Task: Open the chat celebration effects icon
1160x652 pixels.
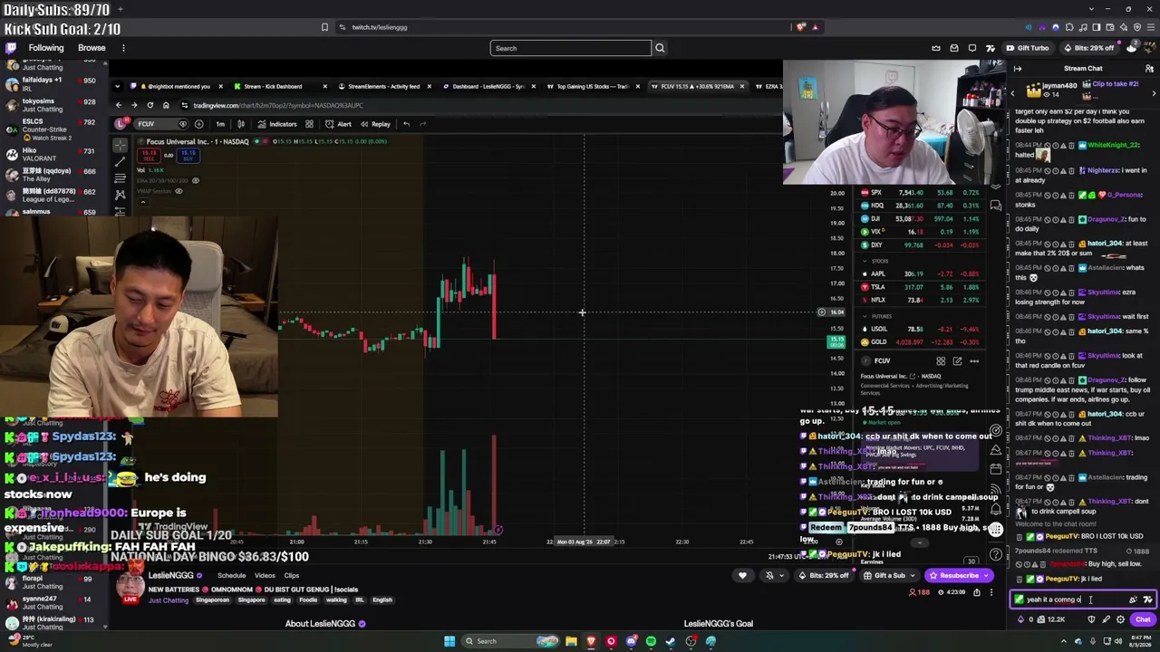Action: pyautogui.click(x=1133, y=599)
